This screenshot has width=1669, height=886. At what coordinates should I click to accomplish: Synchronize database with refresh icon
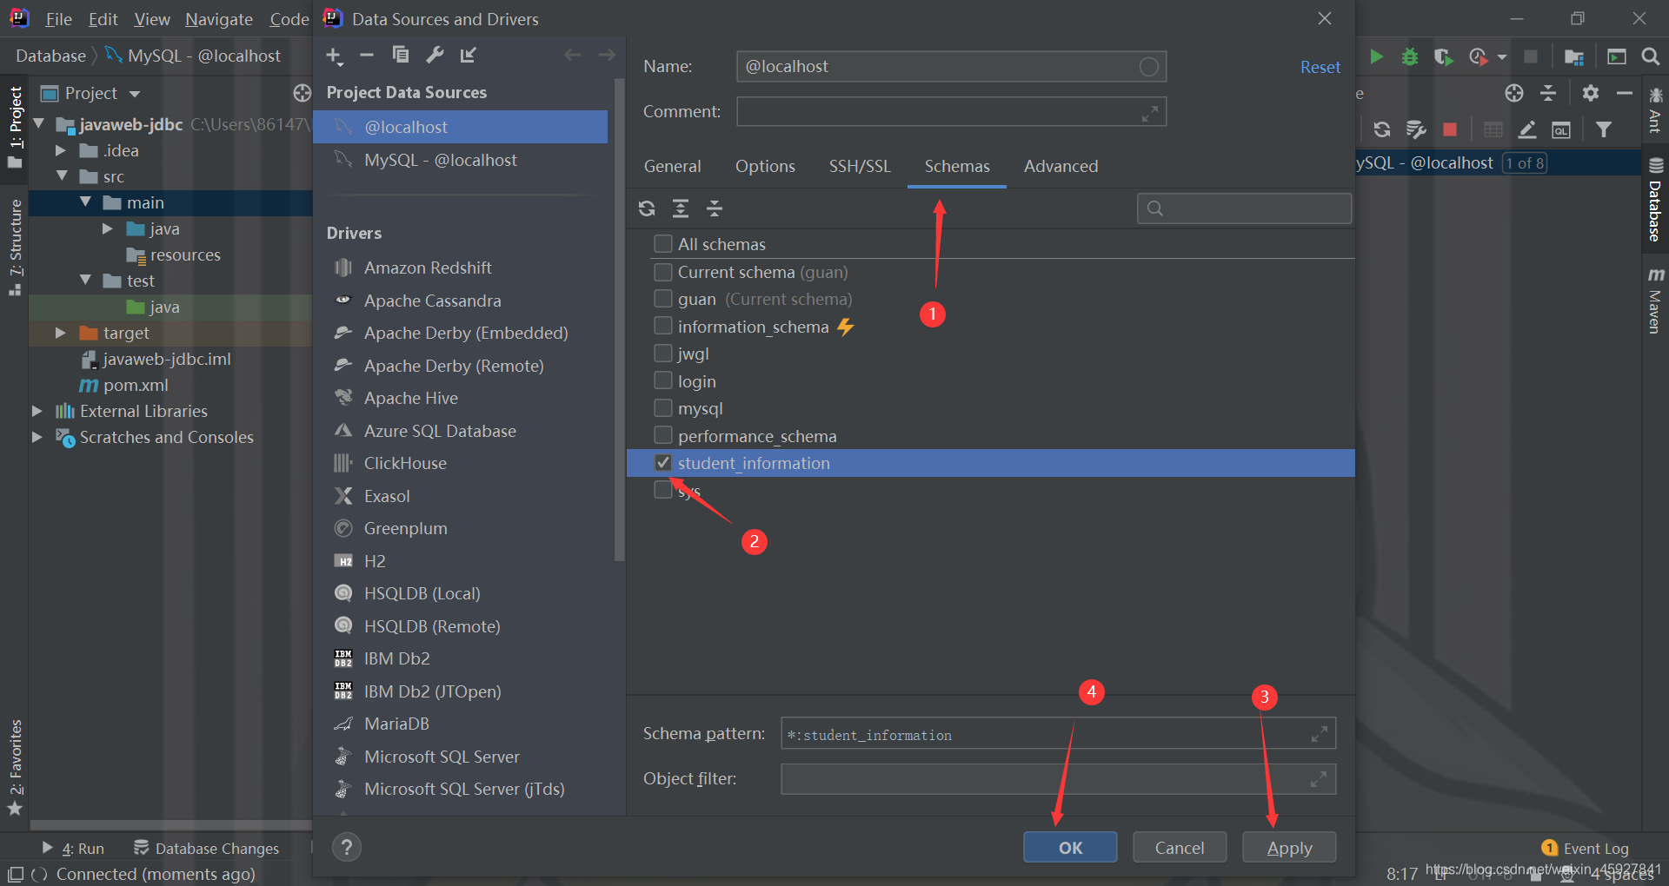pos(1382,129)
